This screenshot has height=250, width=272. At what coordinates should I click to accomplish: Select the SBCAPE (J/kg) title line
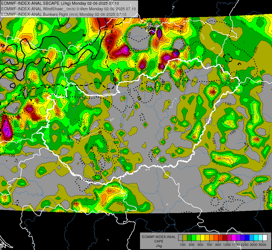[60, 3]
